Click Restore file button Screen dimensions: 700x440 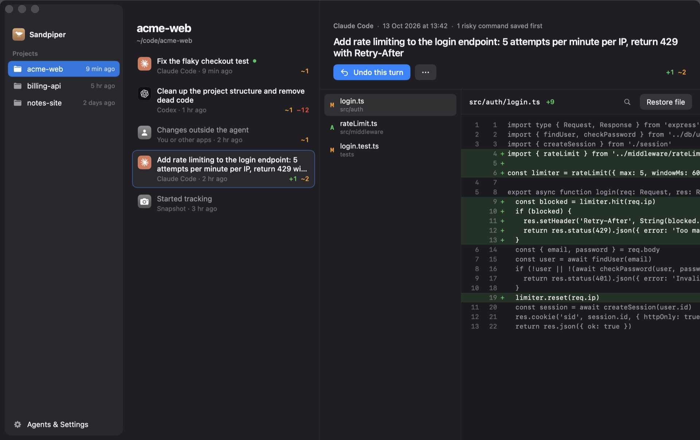pos(665,102)
